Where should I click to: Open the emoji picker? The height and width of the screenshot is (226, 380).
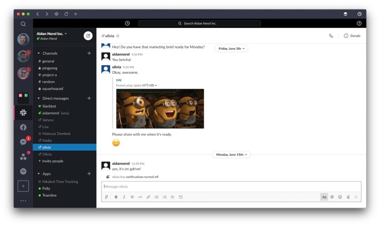pos(340,197)
